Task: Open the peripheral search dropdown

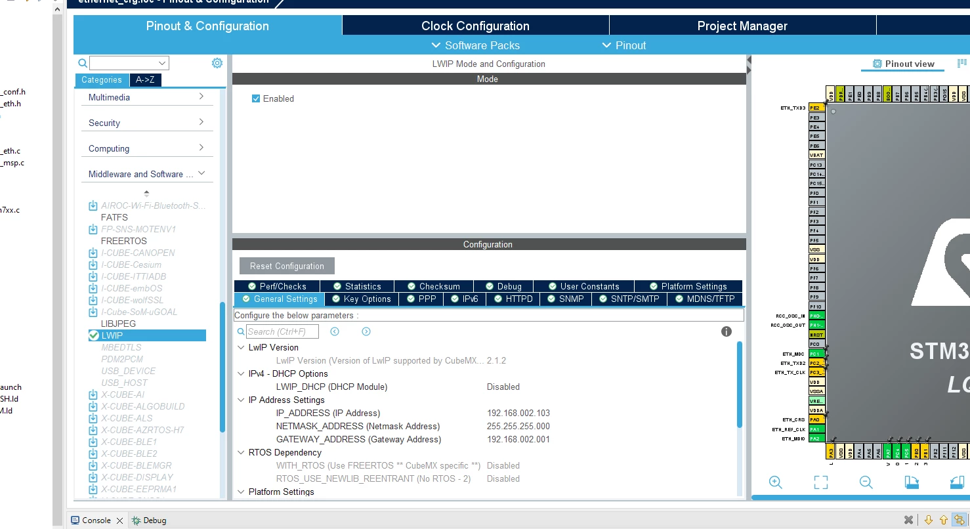Action: (162, 63)
